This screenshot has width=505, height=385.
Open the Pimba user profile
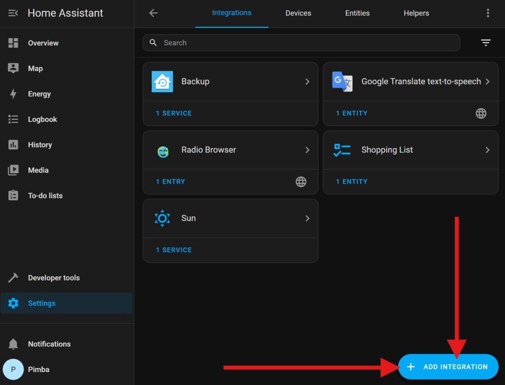click(38, 369)
